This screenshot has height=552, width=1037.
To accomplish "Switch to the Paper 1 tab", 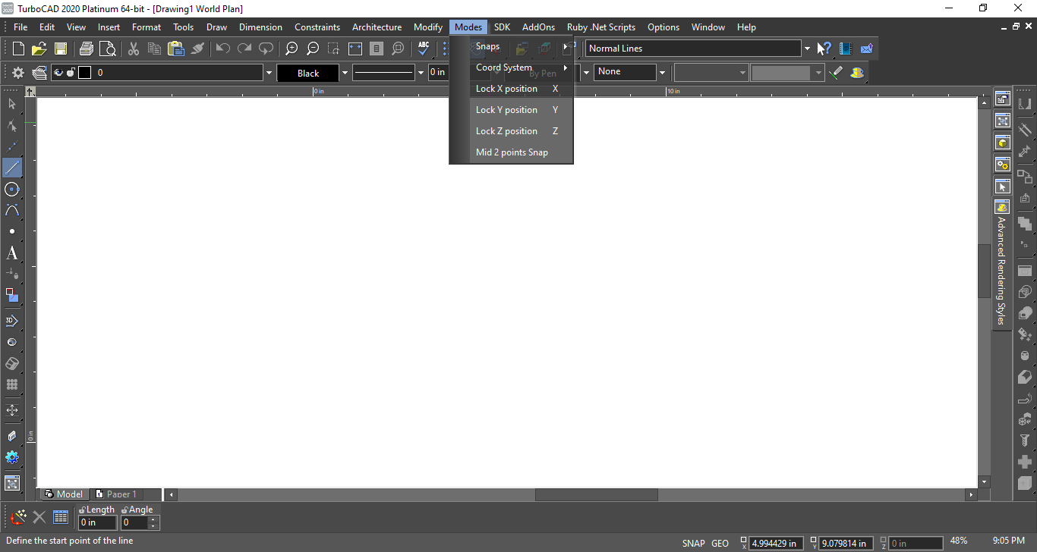I will tap(116, 494).
